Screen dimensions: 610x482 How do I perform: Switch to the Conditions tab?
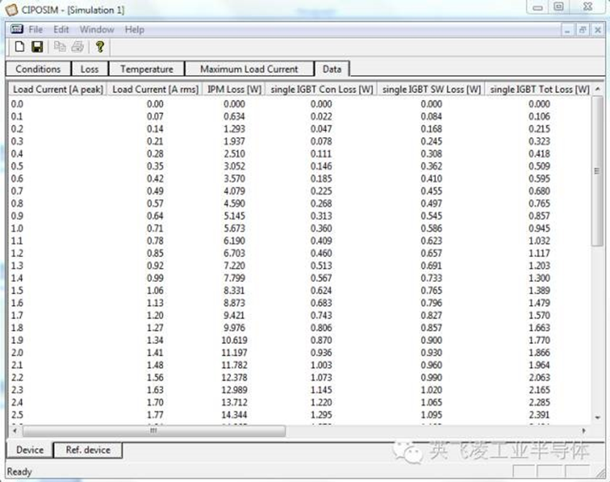point(38,69)
